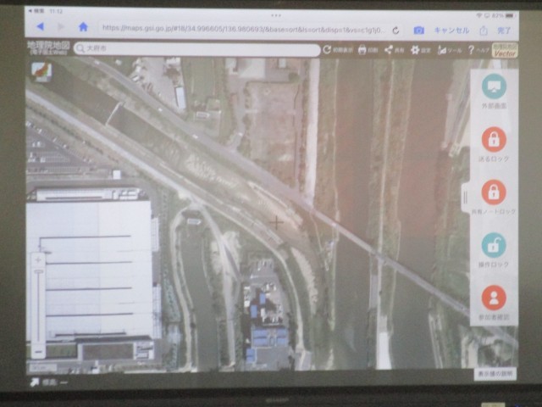Click the browser forward arrow
Image resolution: width=542 pixels, height=407 pixels.
(x=61, y=26)
